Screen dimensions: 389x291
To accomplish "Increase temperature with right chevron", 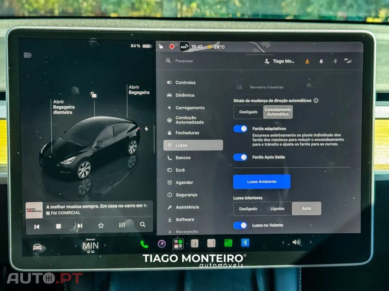I will coord(105,245).
